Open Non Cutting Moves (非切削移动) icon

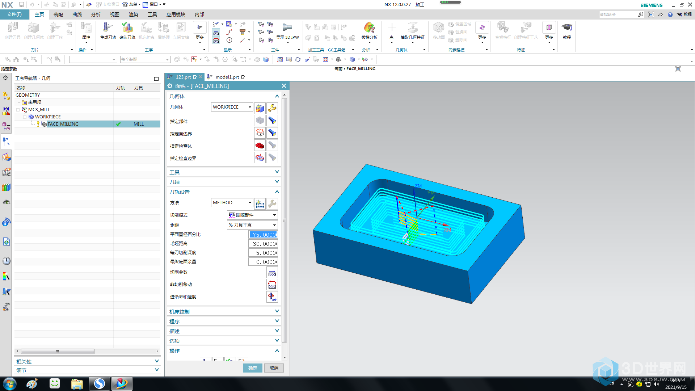[272, 285]
